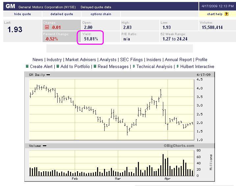Screen dimensions: 236x186
Task: Click the chart help question mark icon
Action: pos(226,14)
